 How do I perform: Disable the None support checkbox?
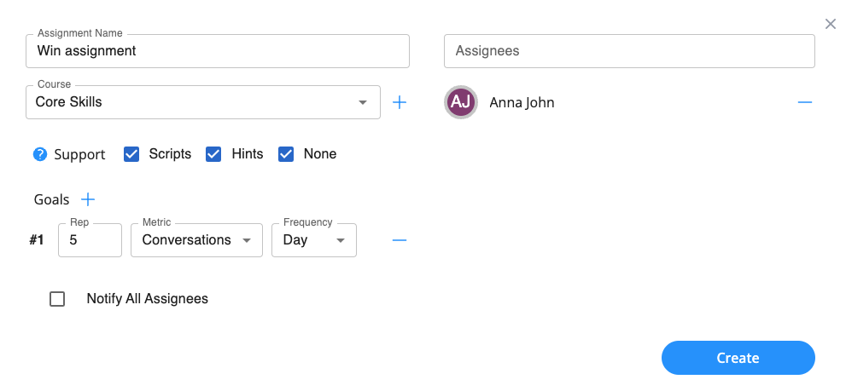tap(286, 154)
